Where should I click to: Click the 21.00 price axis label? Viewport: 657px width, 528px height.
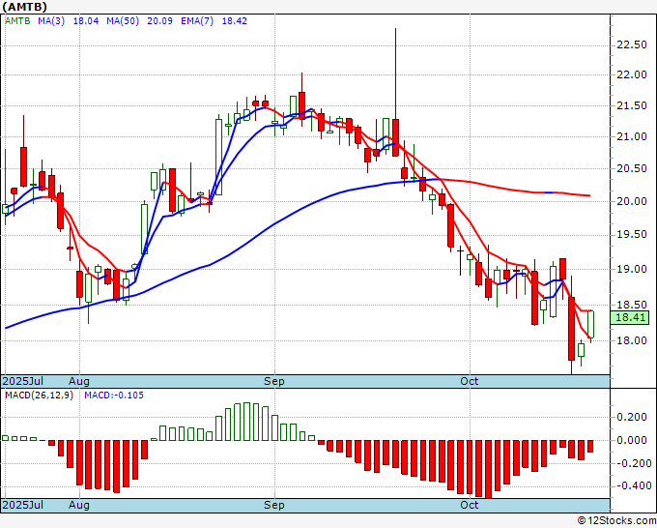click(632, 136)
